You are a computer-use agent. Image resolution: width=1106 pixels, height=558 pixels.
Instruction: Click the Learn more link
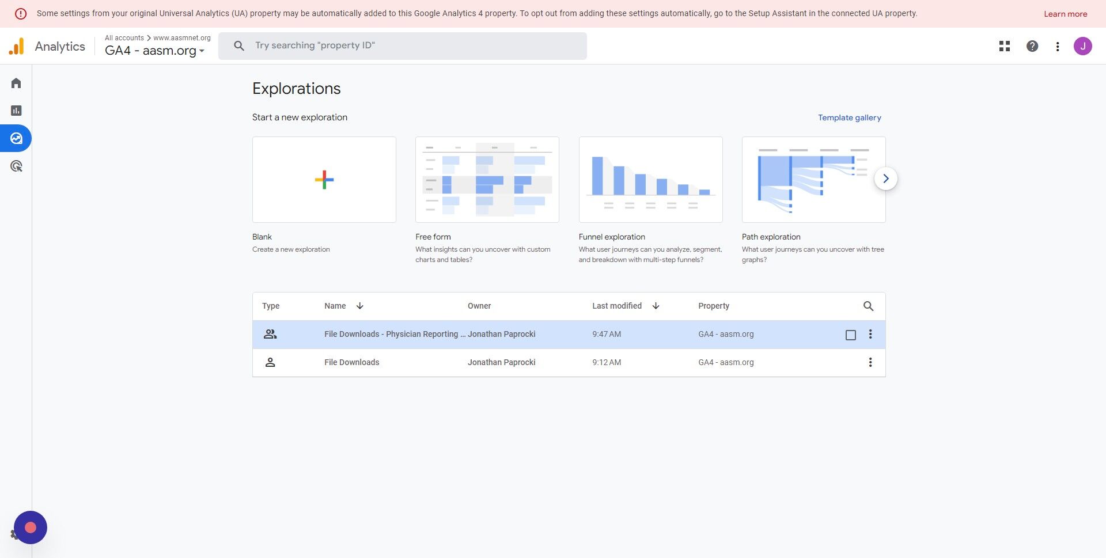pyautogui.click(x=1066, y=14)
